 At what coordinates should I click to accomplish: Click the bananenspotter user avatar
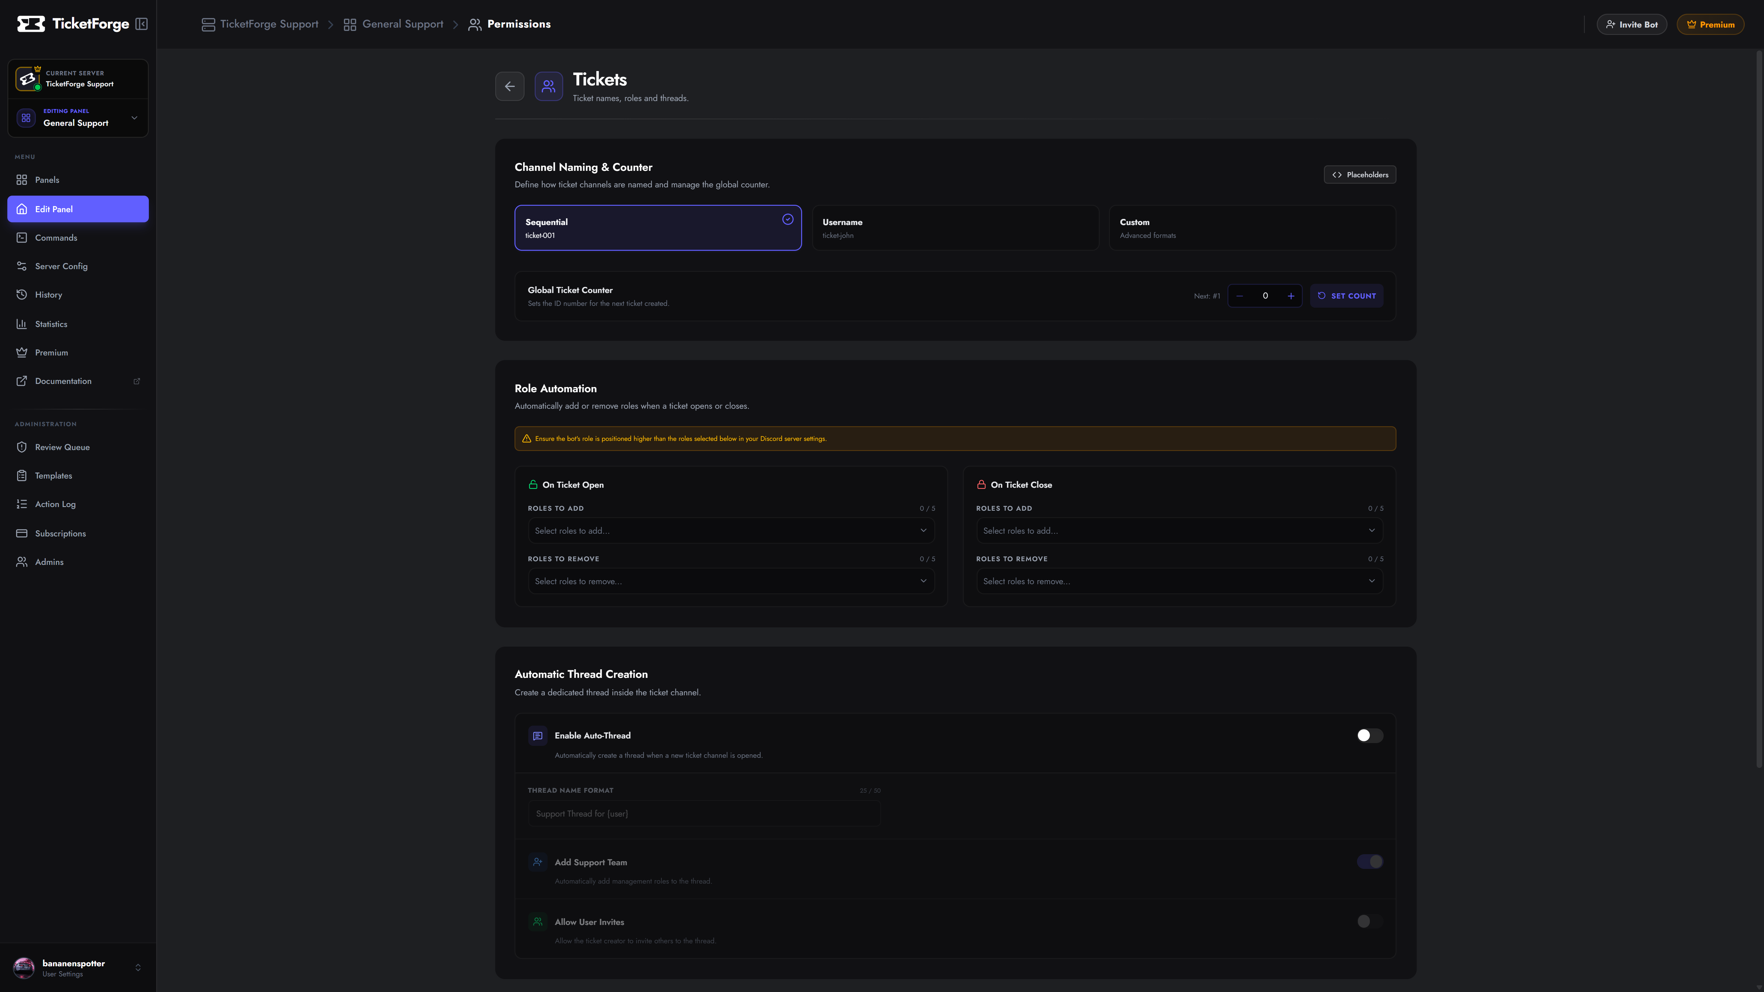24,968
